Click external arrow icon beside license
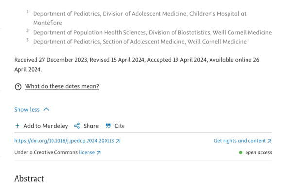 98,153
